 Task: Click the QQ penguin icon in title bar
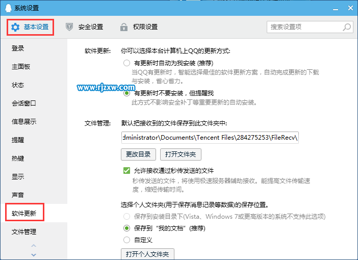[x=8, y=8]
